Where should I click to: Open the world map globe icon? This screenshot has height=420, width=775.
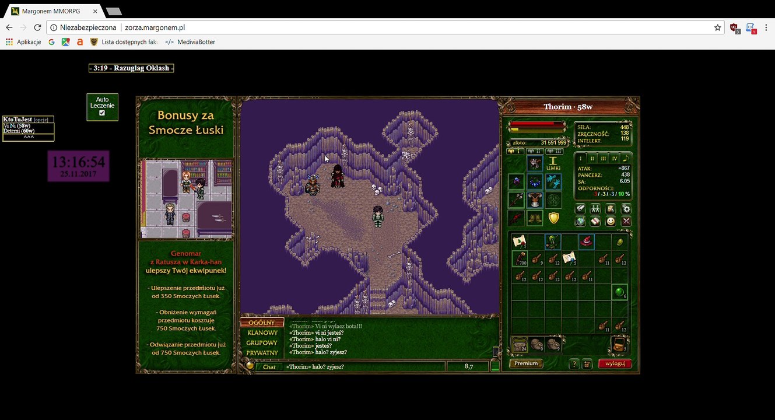click(581, 222)
